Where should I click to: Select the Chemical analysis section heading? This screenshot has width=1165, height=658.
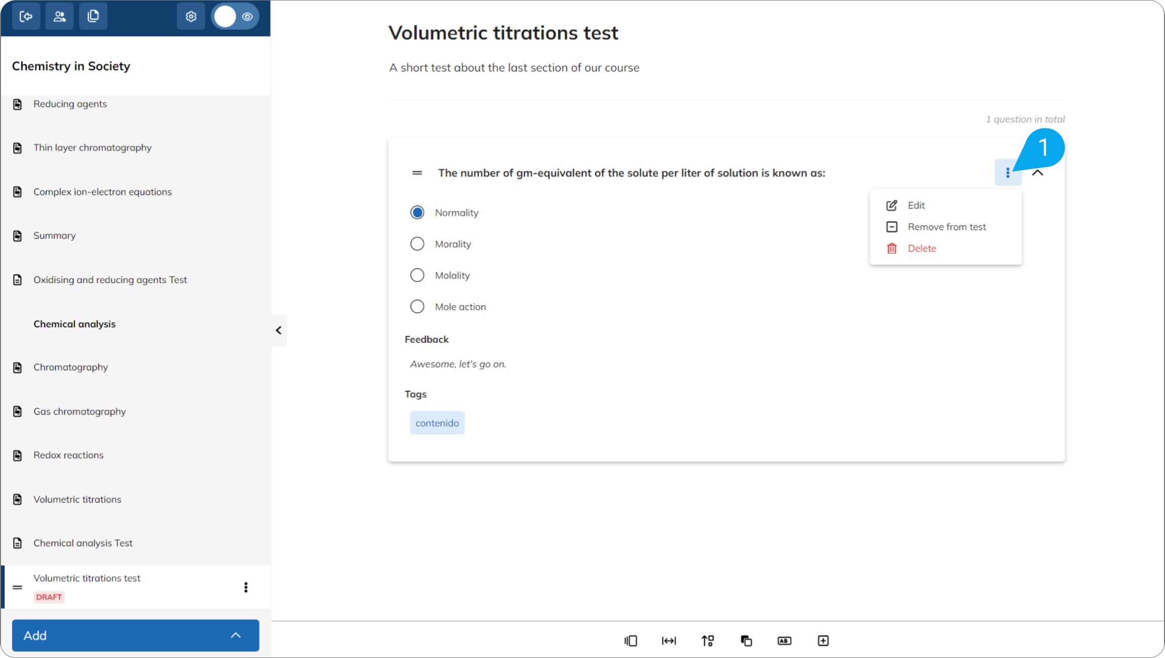click(x=74, y=324)
